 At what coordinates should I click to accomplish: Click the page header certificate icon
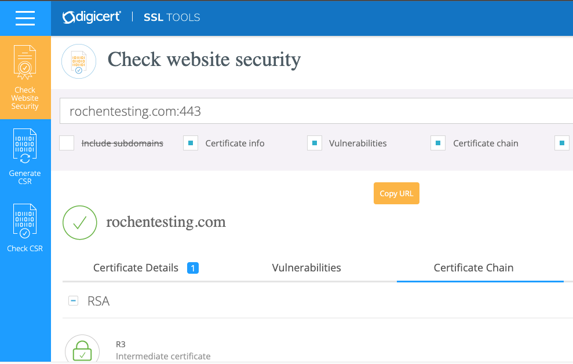pyautogui.click(x=79, y=61)
